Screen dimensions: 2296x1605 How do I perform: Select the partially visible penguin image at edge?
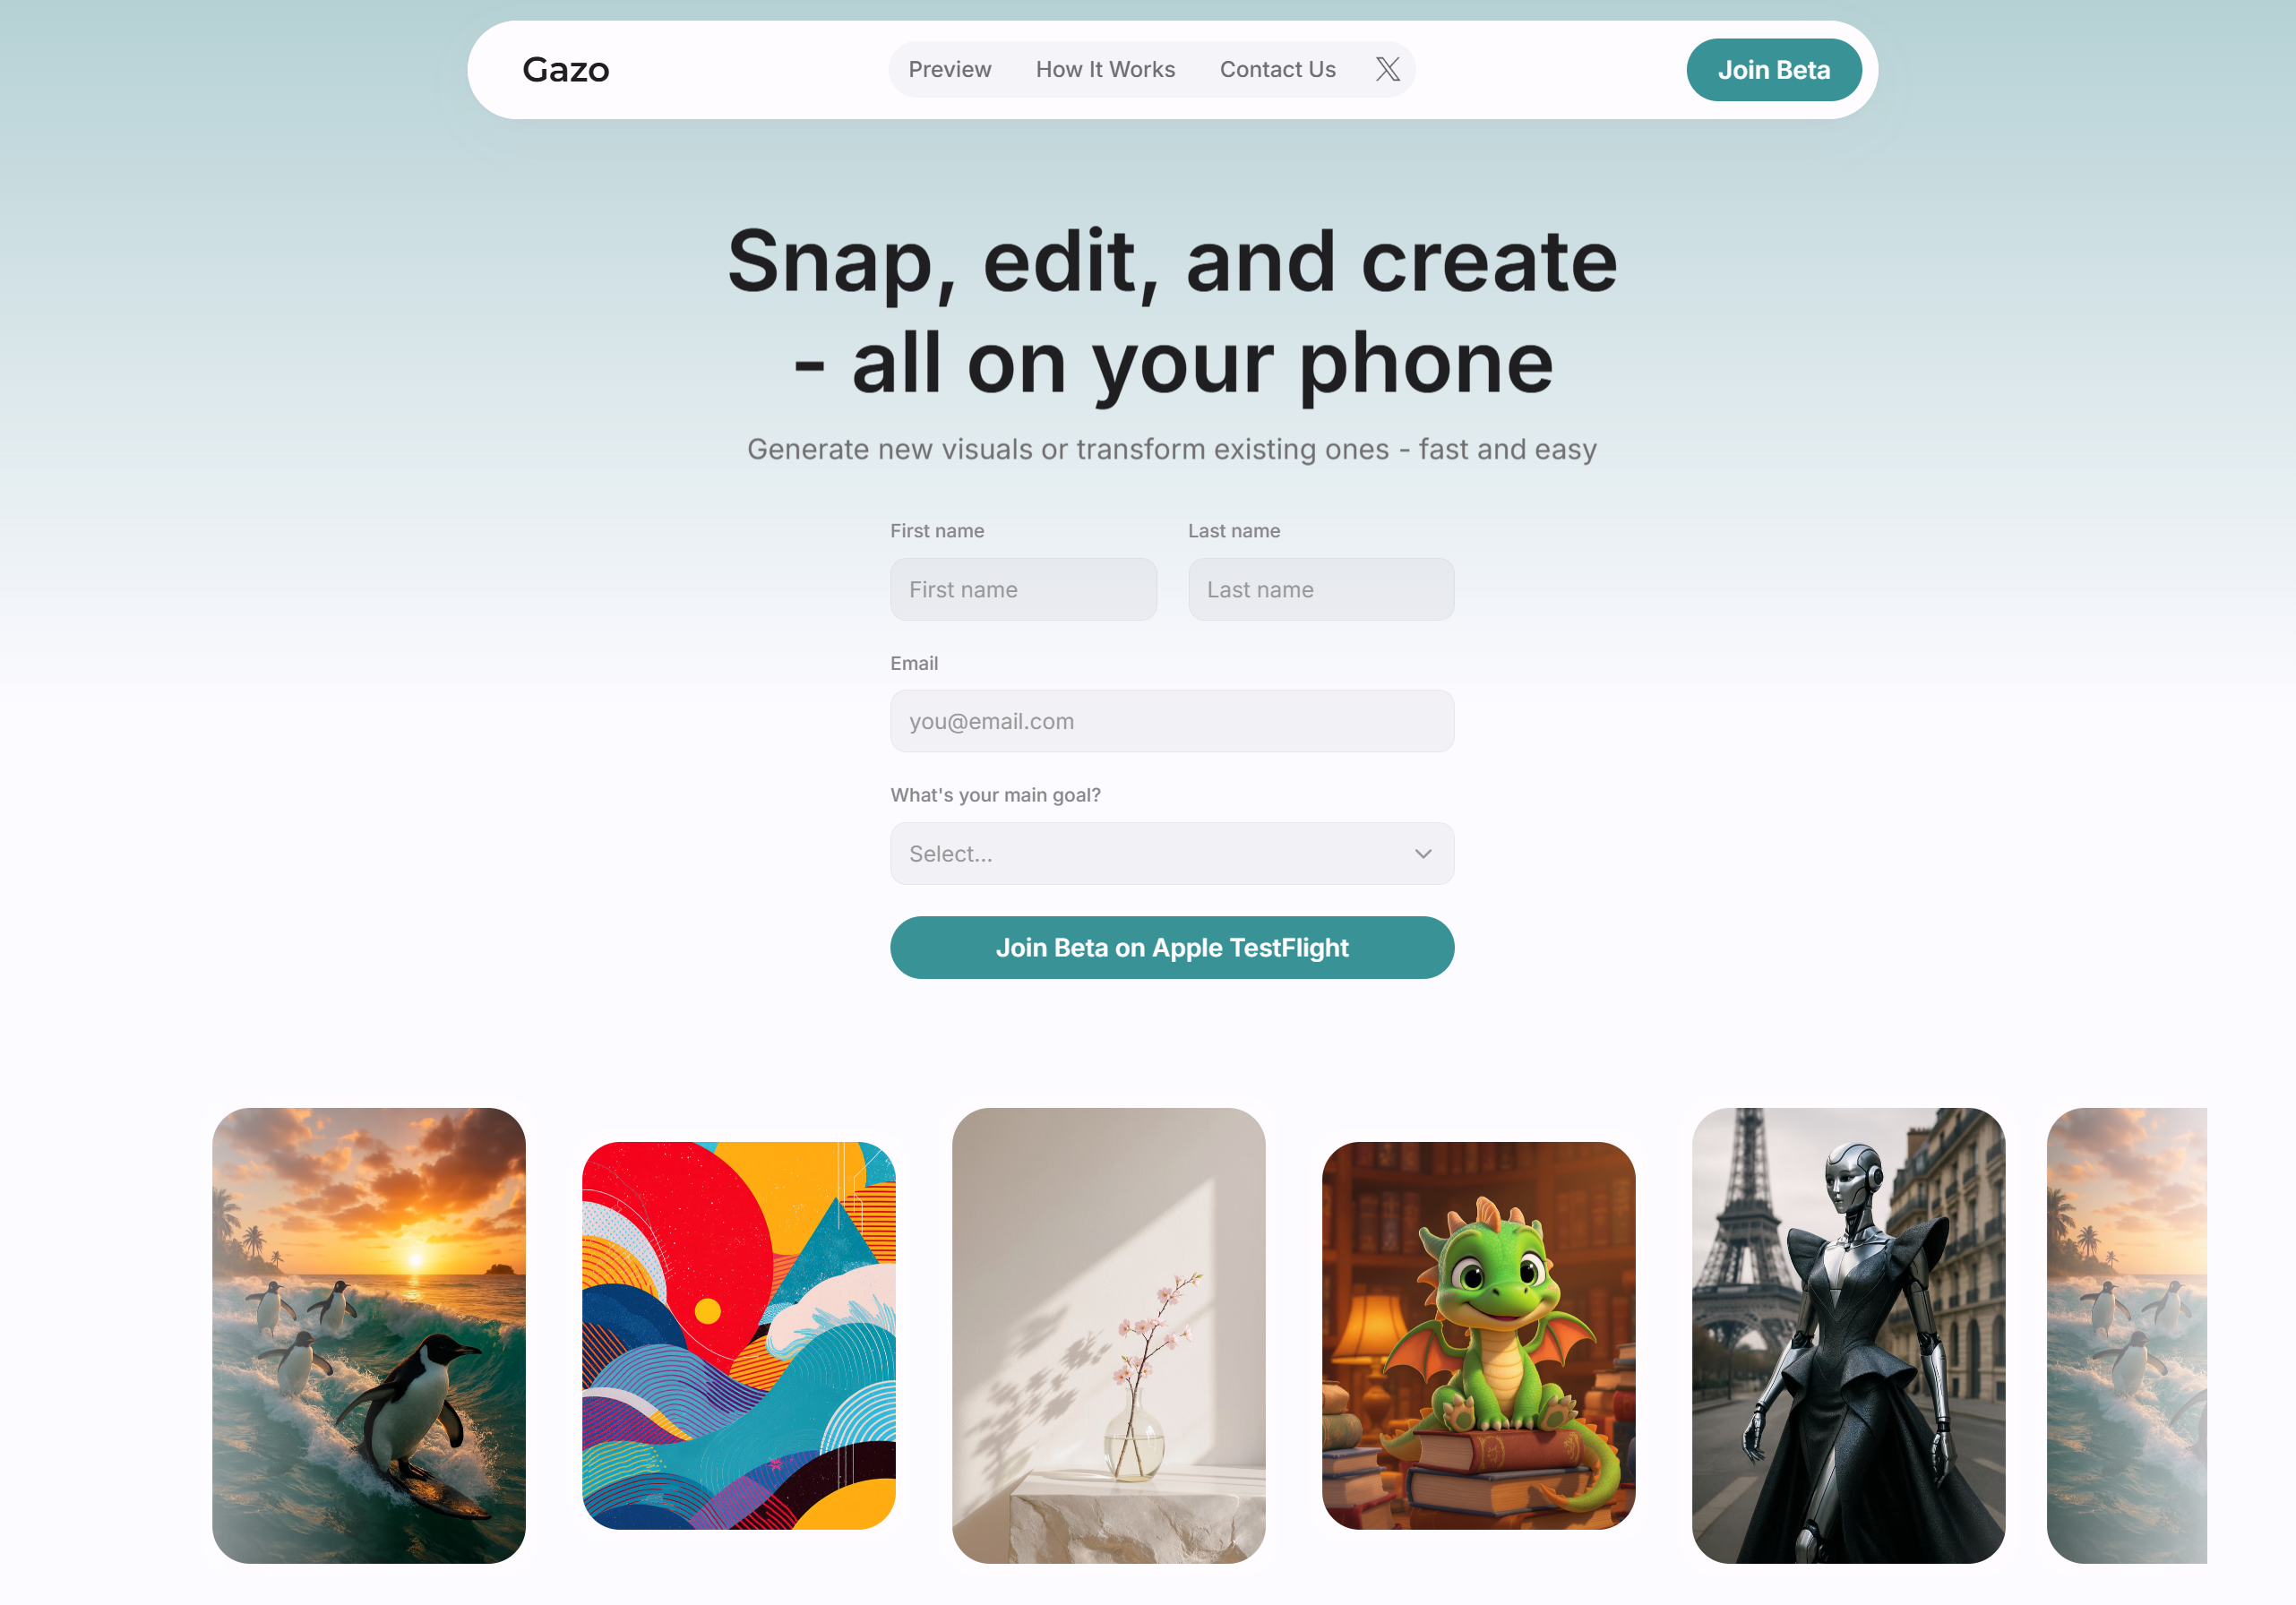pos(2127,1336)
